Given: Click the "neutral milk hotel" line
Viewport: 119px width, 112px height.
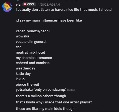Looking at the screenshot, I should click(x=30, y=52).
